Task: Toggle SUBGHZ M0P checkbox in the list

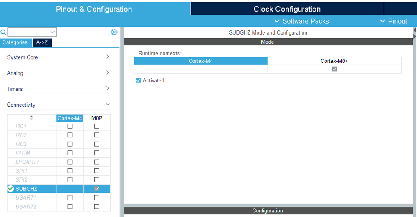Action: point(97,189)
